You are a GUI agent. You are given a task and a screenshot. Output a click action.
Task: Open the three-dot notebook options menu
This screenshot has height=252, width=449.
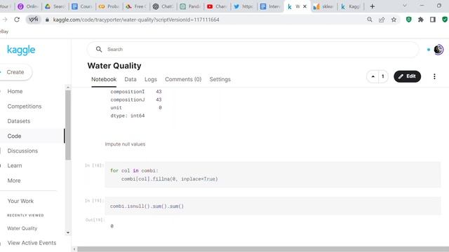coord(434,76)
